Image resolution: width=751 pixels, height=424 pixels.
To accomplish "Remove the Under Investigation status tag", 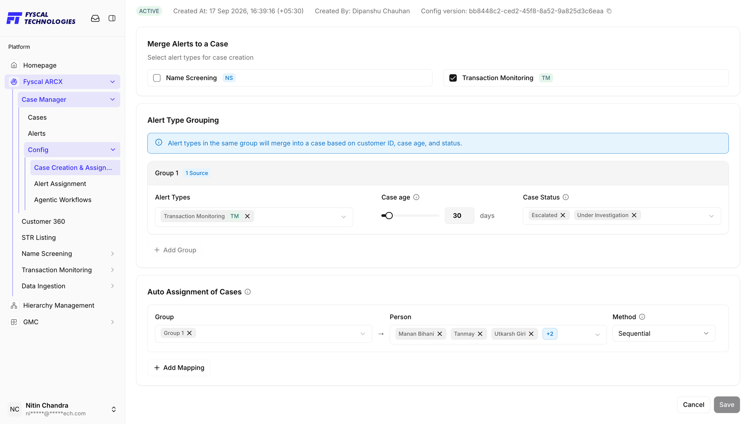I will (x=634, y=215).
